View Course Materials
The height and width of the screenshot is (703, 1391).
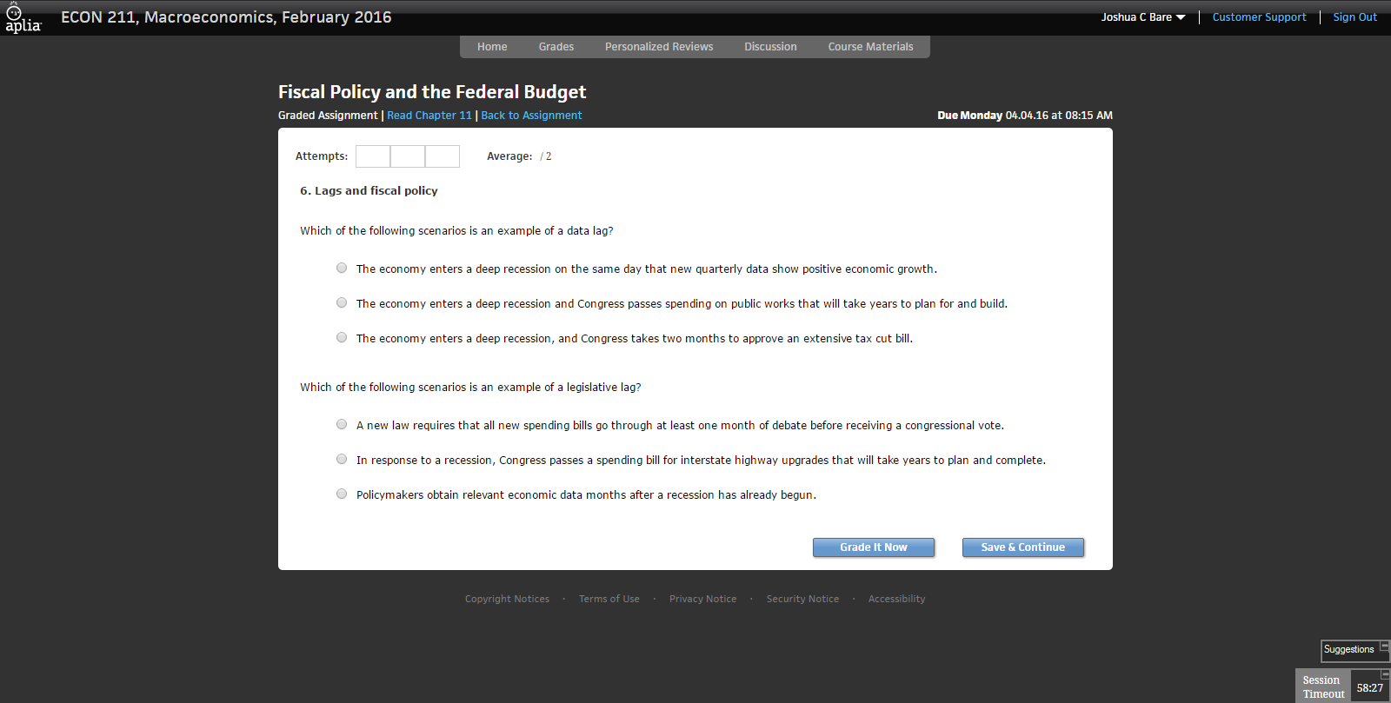tap(870, 47)
